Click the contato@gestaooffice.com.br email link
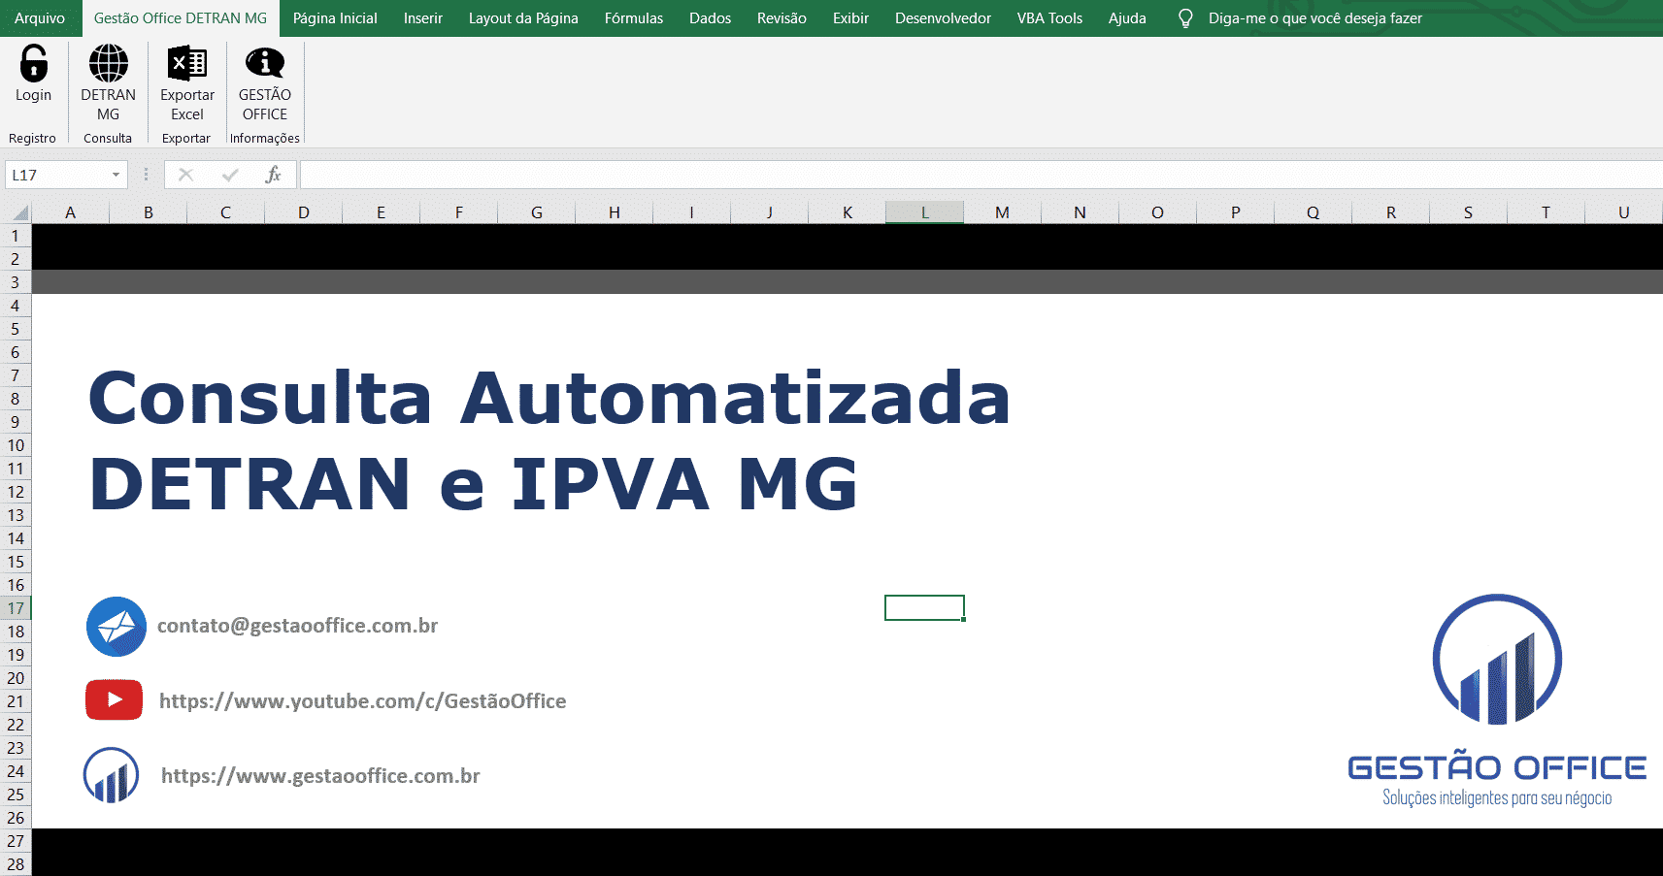The image size is (1663, 876). click(x=298, y=626)
